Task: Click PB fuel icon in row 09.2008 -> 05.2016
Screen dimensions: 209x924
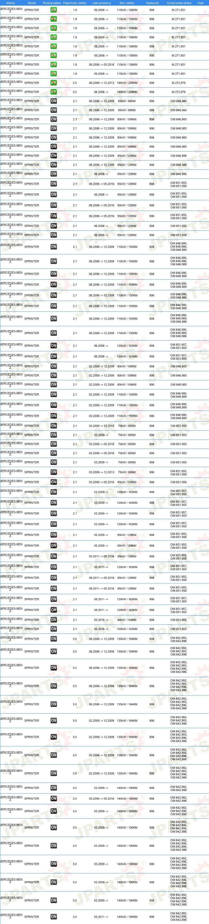Action: coord(54,65)
